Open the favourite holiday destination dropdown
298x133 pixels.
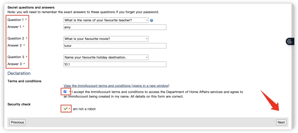106,57
